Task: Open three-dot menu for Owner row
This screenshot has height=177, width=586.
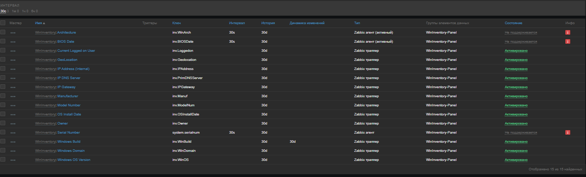Action: point(13,124)
